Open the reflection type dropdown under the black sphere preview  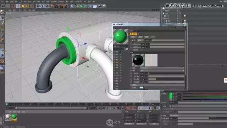coord(162,68)
